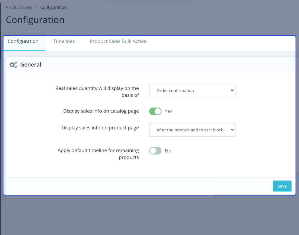Go to Product Sales breadcrumb link
This screenshot has height=235, width=299.
pyautogui.click(x=19, y=7)
